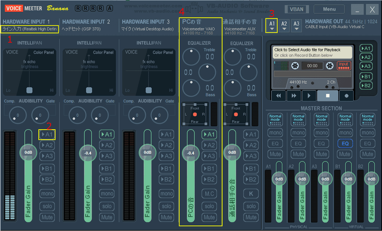Screen dimensions: 382x231
Task: Enable A3 routing on Hardware Input 3
Action: (x=166, y=156)
